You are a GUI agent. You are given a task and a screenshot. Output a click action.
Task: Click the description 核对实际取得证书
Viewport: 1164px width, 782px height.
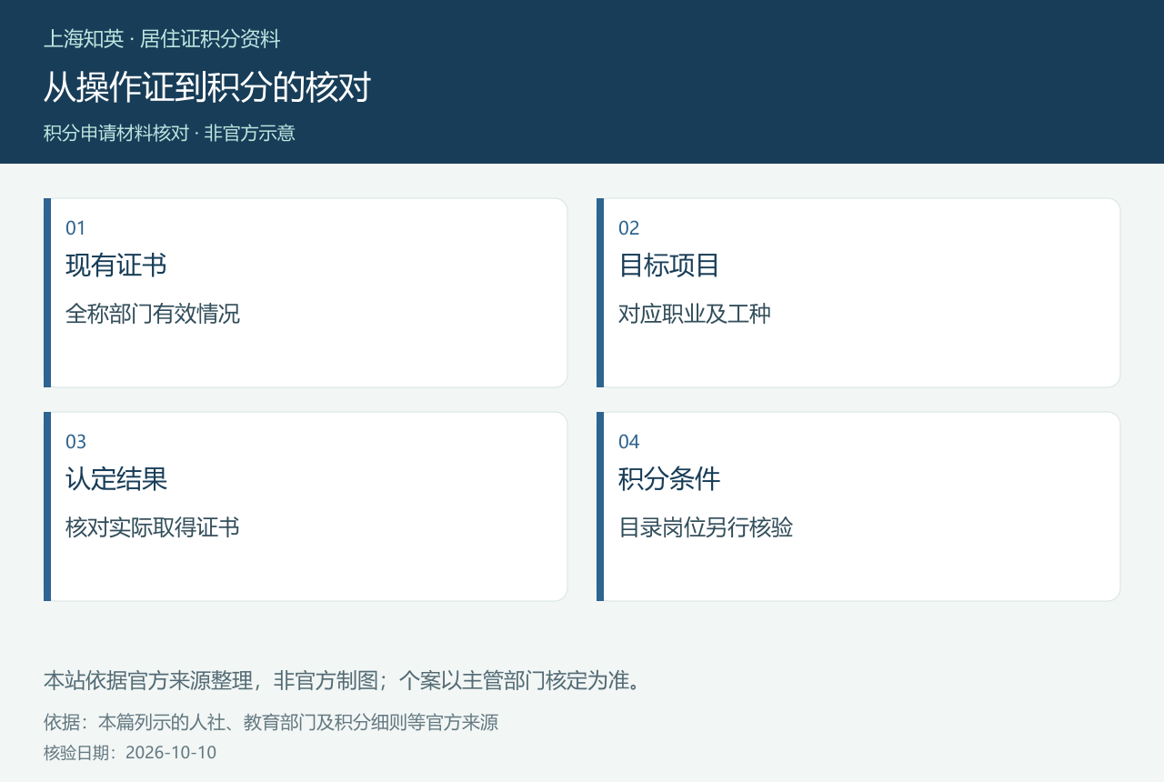(x=153, y=527)
